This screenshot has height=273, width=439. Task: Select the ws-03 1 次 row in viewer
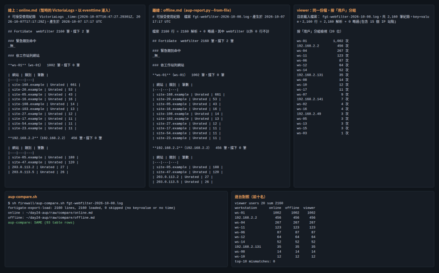coord(322,133)
